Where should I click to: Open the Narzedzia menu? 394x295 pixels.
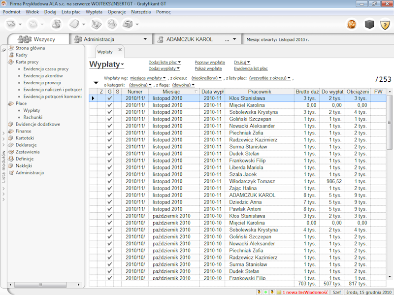pos(143,12)
